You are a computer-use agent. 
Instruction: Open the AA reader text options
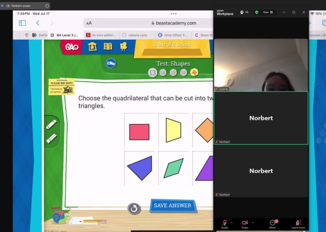tap(89, 23)
